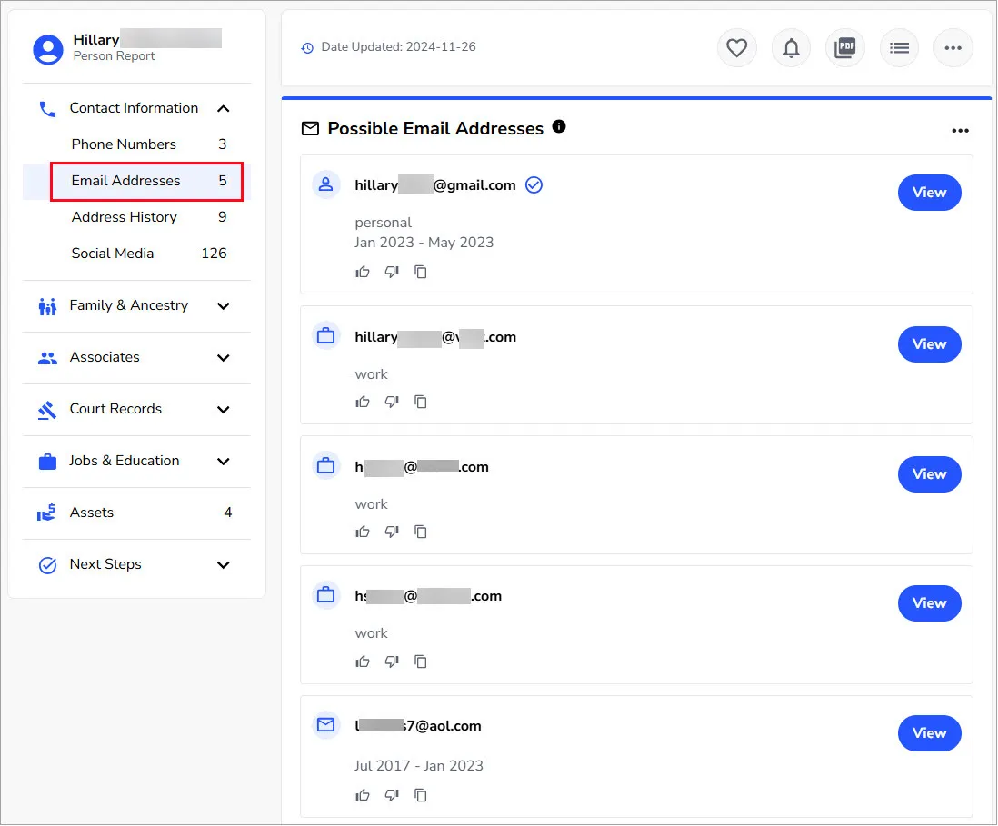Open the ellipsis menu in the top toolbar
The height and width of the screenshot is (826, 998).
(953, 47)
